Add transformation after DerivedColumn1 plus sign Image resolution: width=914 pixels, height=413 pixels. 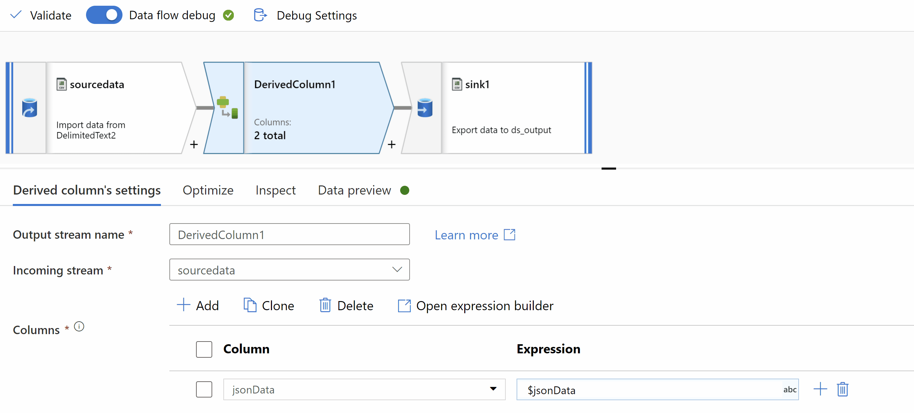[391, 144]
